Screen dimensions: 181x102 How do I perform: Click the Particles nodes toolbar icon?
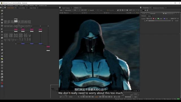[2, 41]
